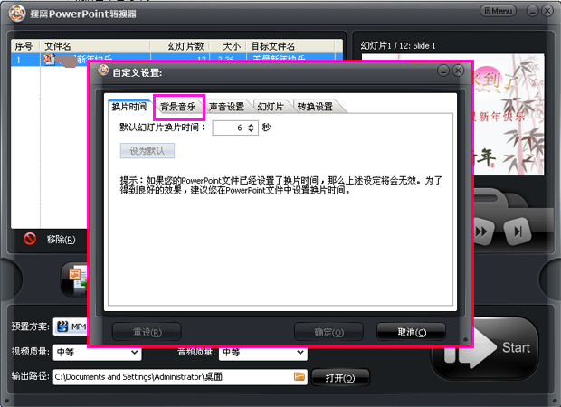Click the 打开(O) button
The width and height of the screenshot is (561, 407).
tap(340, 378)
